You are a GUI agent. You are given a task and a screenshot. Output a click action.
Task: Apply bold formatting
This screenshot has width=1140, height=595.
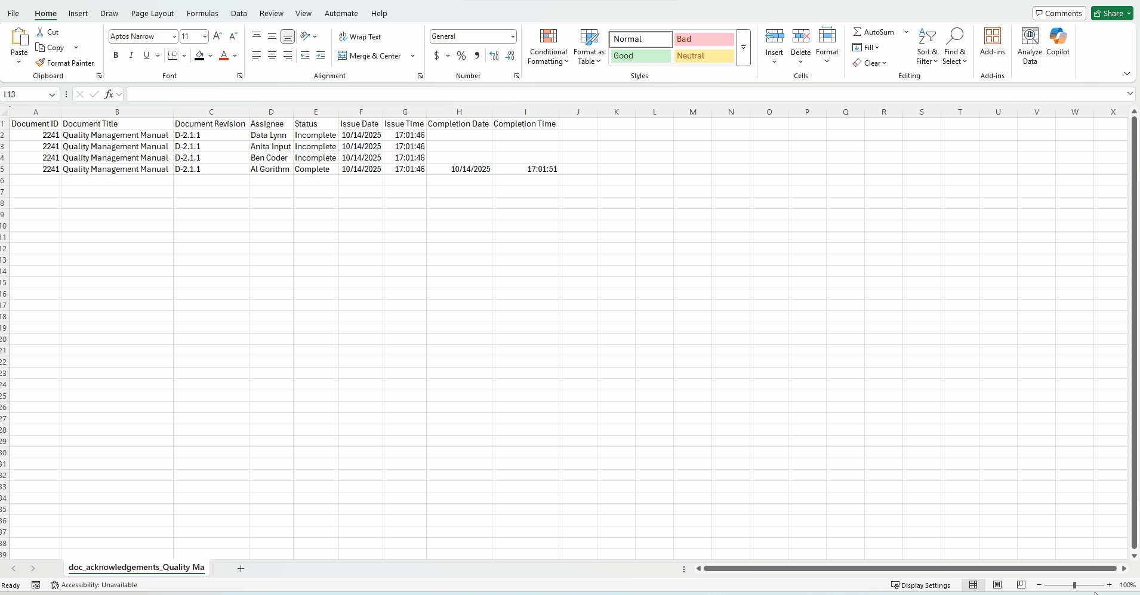(x=116, y=56)
